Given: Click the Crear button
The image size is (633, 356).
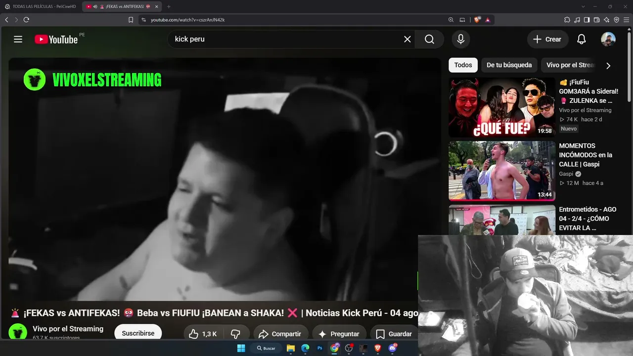Looking at the screenshot, I should (547, 40).
